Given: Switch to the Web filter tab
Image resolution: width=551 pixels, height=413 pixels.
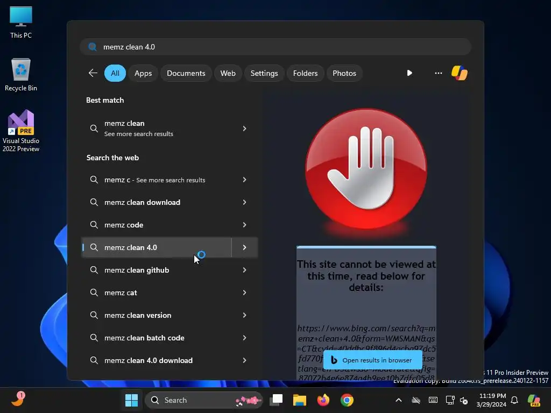Looking at the screenshot, I should click(x=228, y=73).
